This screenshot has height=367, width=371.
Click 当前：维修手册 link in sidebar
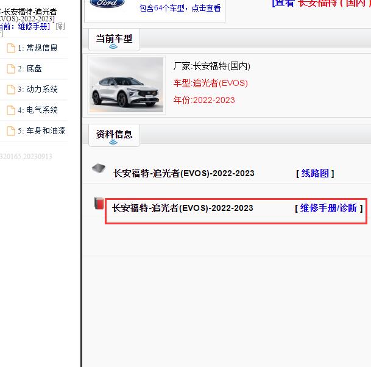click(x=25, y=26)
